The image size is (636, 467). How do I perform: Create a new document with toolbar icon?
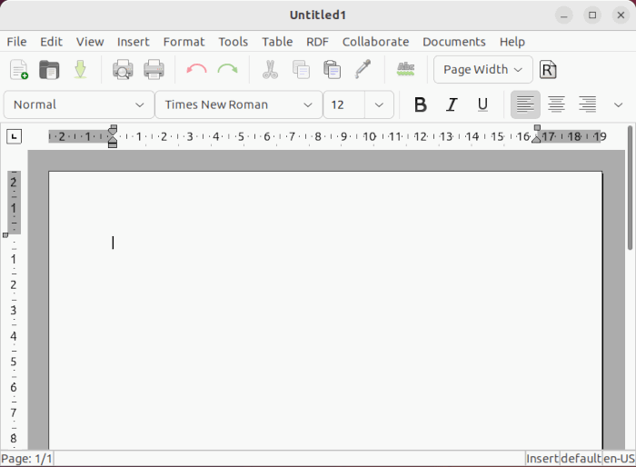pos(19,69)
